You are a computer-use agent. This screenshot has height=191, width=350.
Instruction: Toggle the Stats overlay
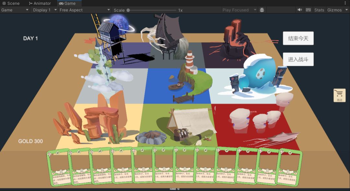click(319, 10)
